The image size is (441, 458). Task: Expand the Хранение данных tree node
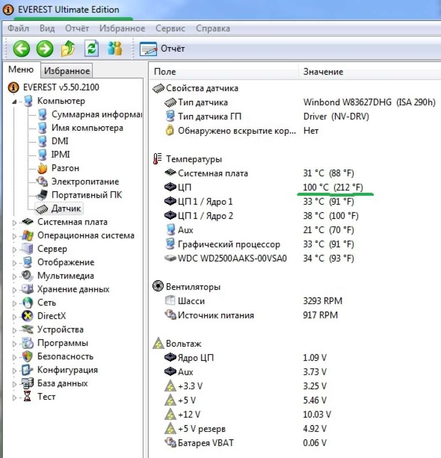pos(14,290)
